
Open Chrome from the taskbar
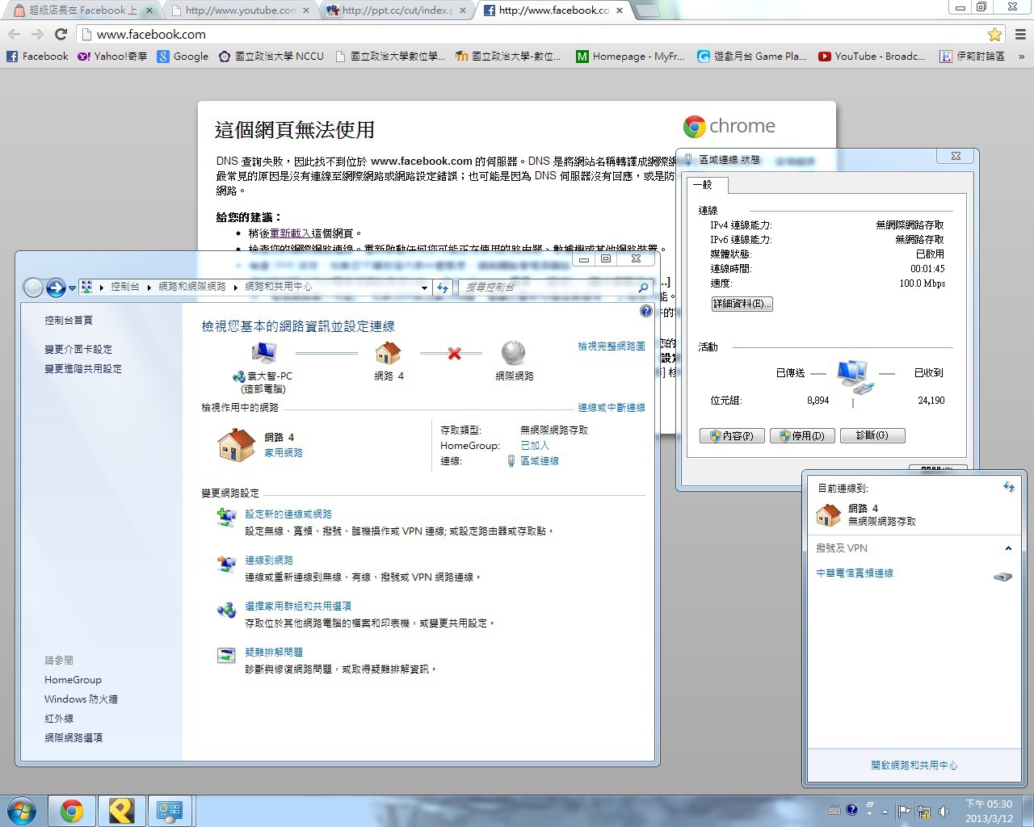[x=72, y=811]
